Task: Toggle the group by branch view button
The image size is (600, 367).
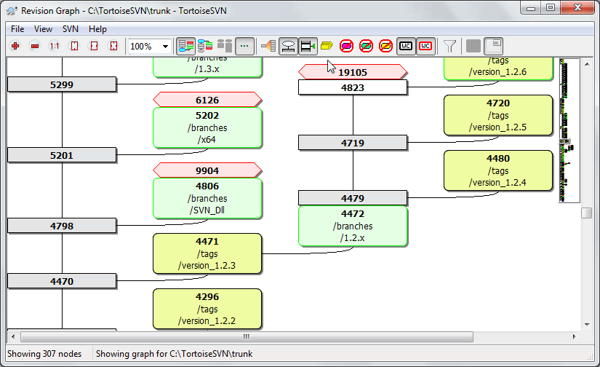Action: (186, 46)
